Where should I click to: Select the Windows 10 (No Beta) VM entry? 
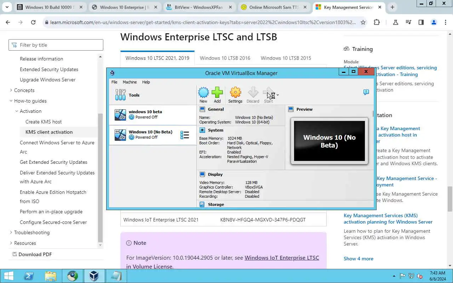pyautogui.click(x=153, y=135)
